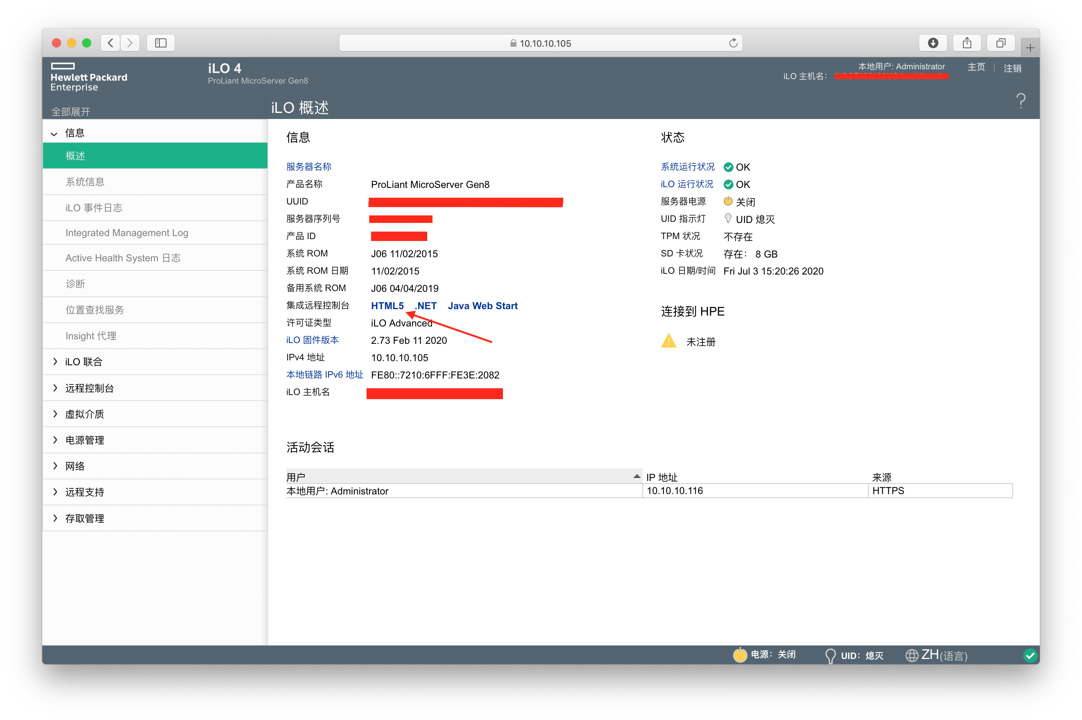
Task: Open 诊断 page
Action: tap(155, 284)
